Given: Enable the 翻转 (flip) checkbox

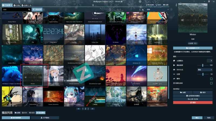Looking at the screenshot, I should point(211,79).
